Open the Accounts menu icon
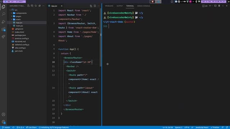The image size is (230, 129). tap(3, 114)
